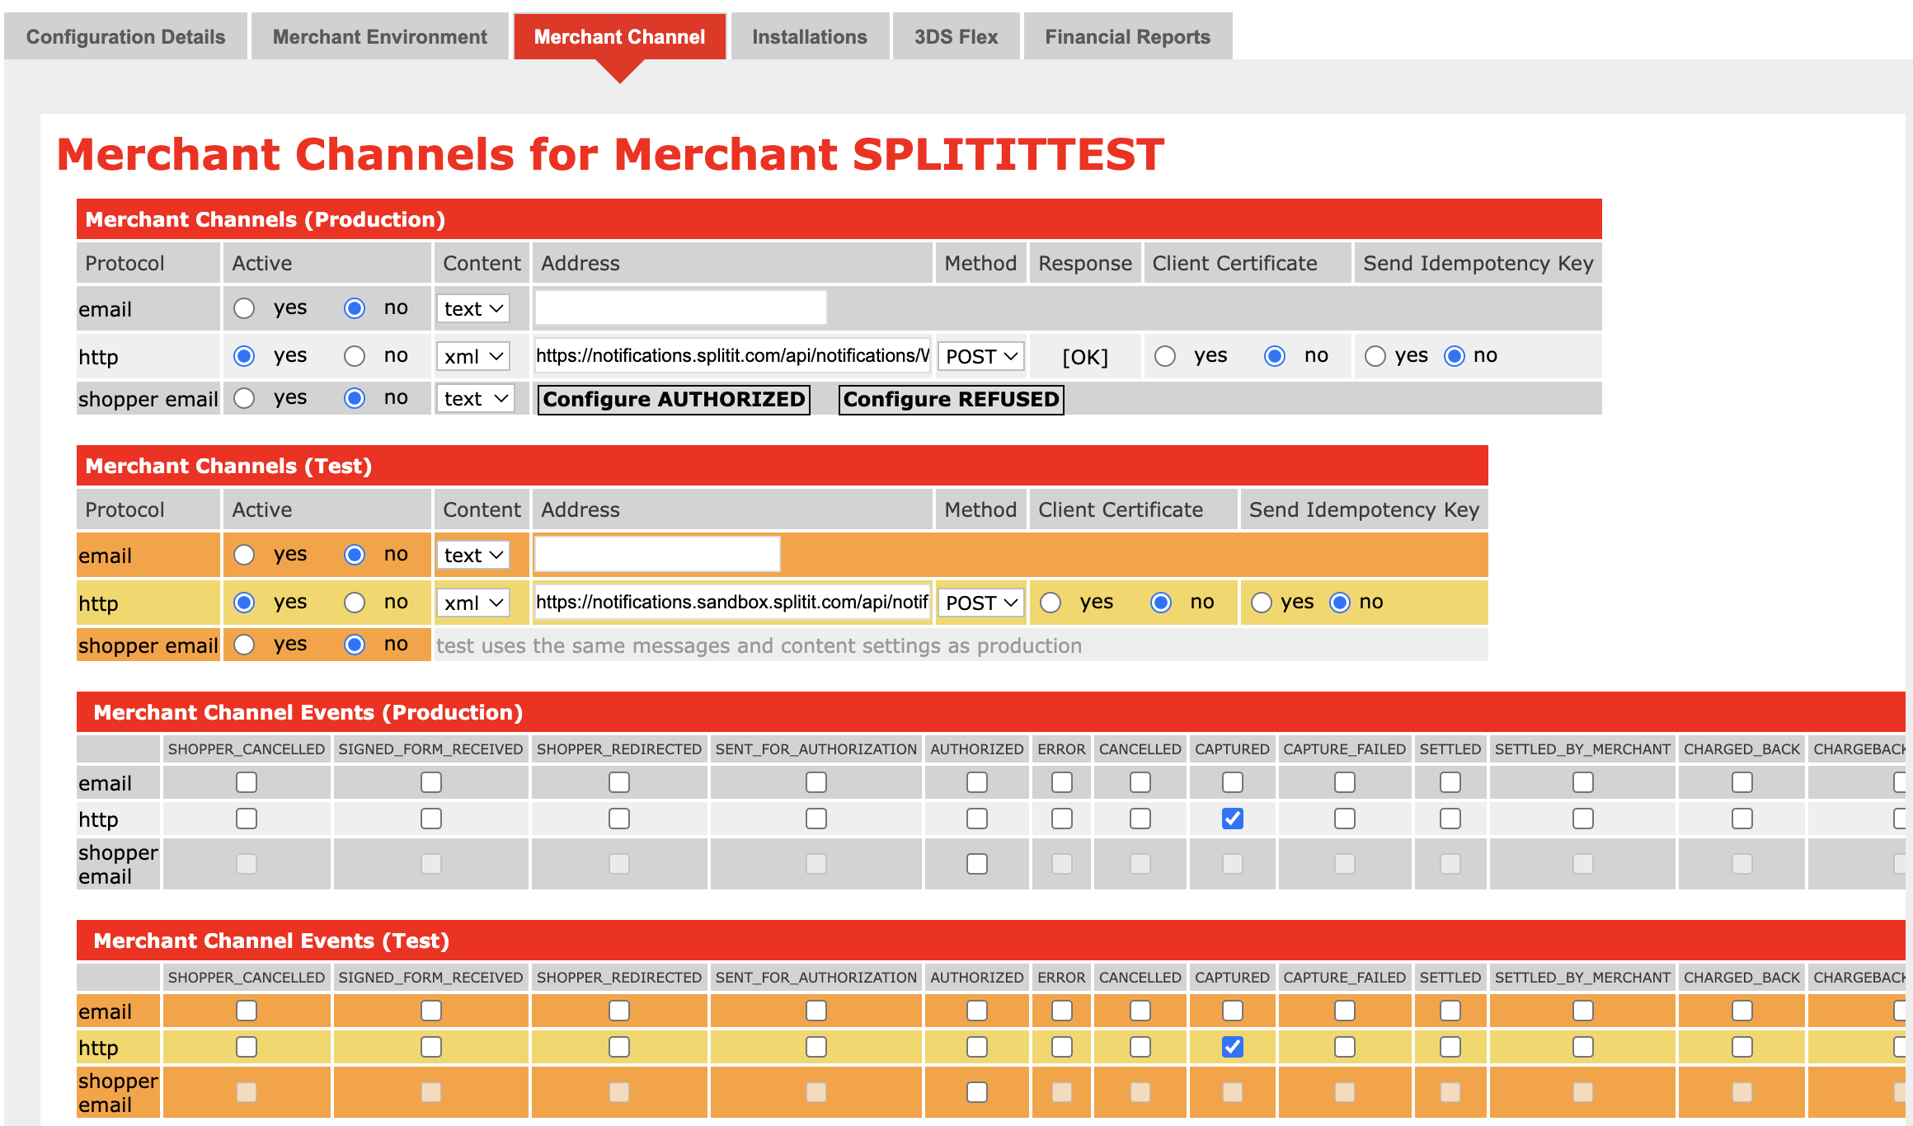The width and height of the screenshot is (1913, 1126).
Task: Set production http active to no
Action: click(355, 356)
